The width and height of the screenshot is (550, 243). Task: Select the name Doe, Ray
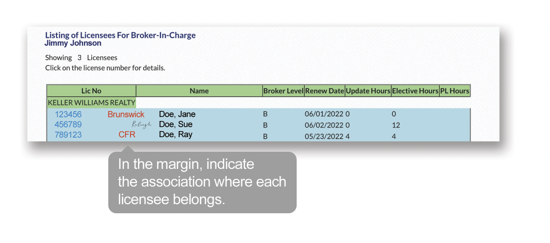[x=175, y=135]
